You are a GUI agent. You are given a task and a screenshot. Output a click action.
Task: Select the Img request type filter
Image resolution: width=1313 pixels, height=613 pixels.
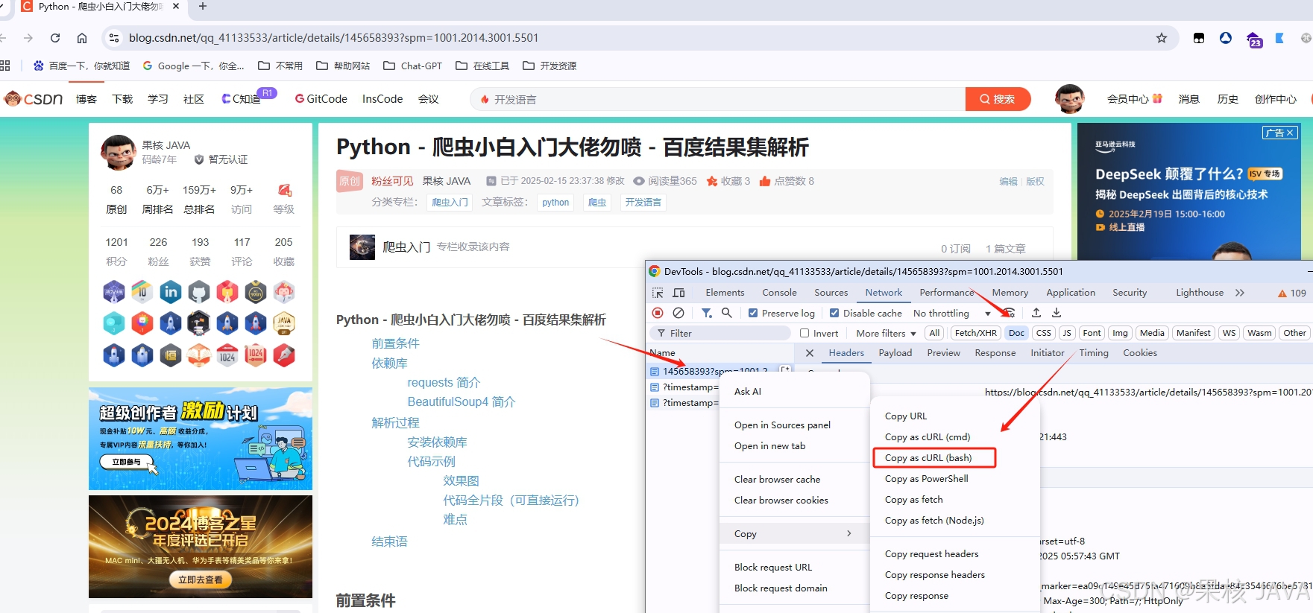coord(1120,333)
